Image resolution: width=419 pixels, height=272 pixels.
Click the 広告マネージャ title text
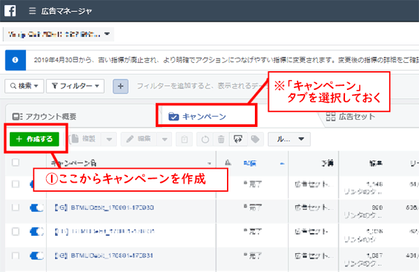coord(66,11)
